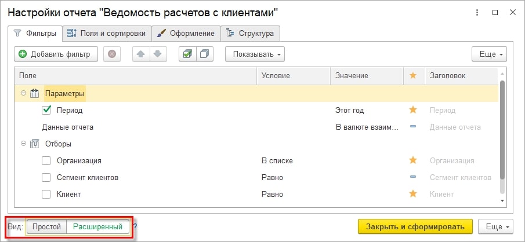Viewport: 525px width, 242px height.
Task: Click the check all boxes icon
Action: tap(187, 54)
